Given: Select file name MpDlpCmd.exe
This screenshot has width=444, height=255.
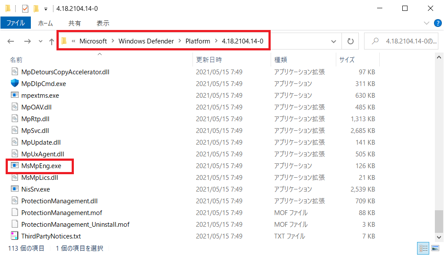Looking at the screenshot, I should click(43, 84).
